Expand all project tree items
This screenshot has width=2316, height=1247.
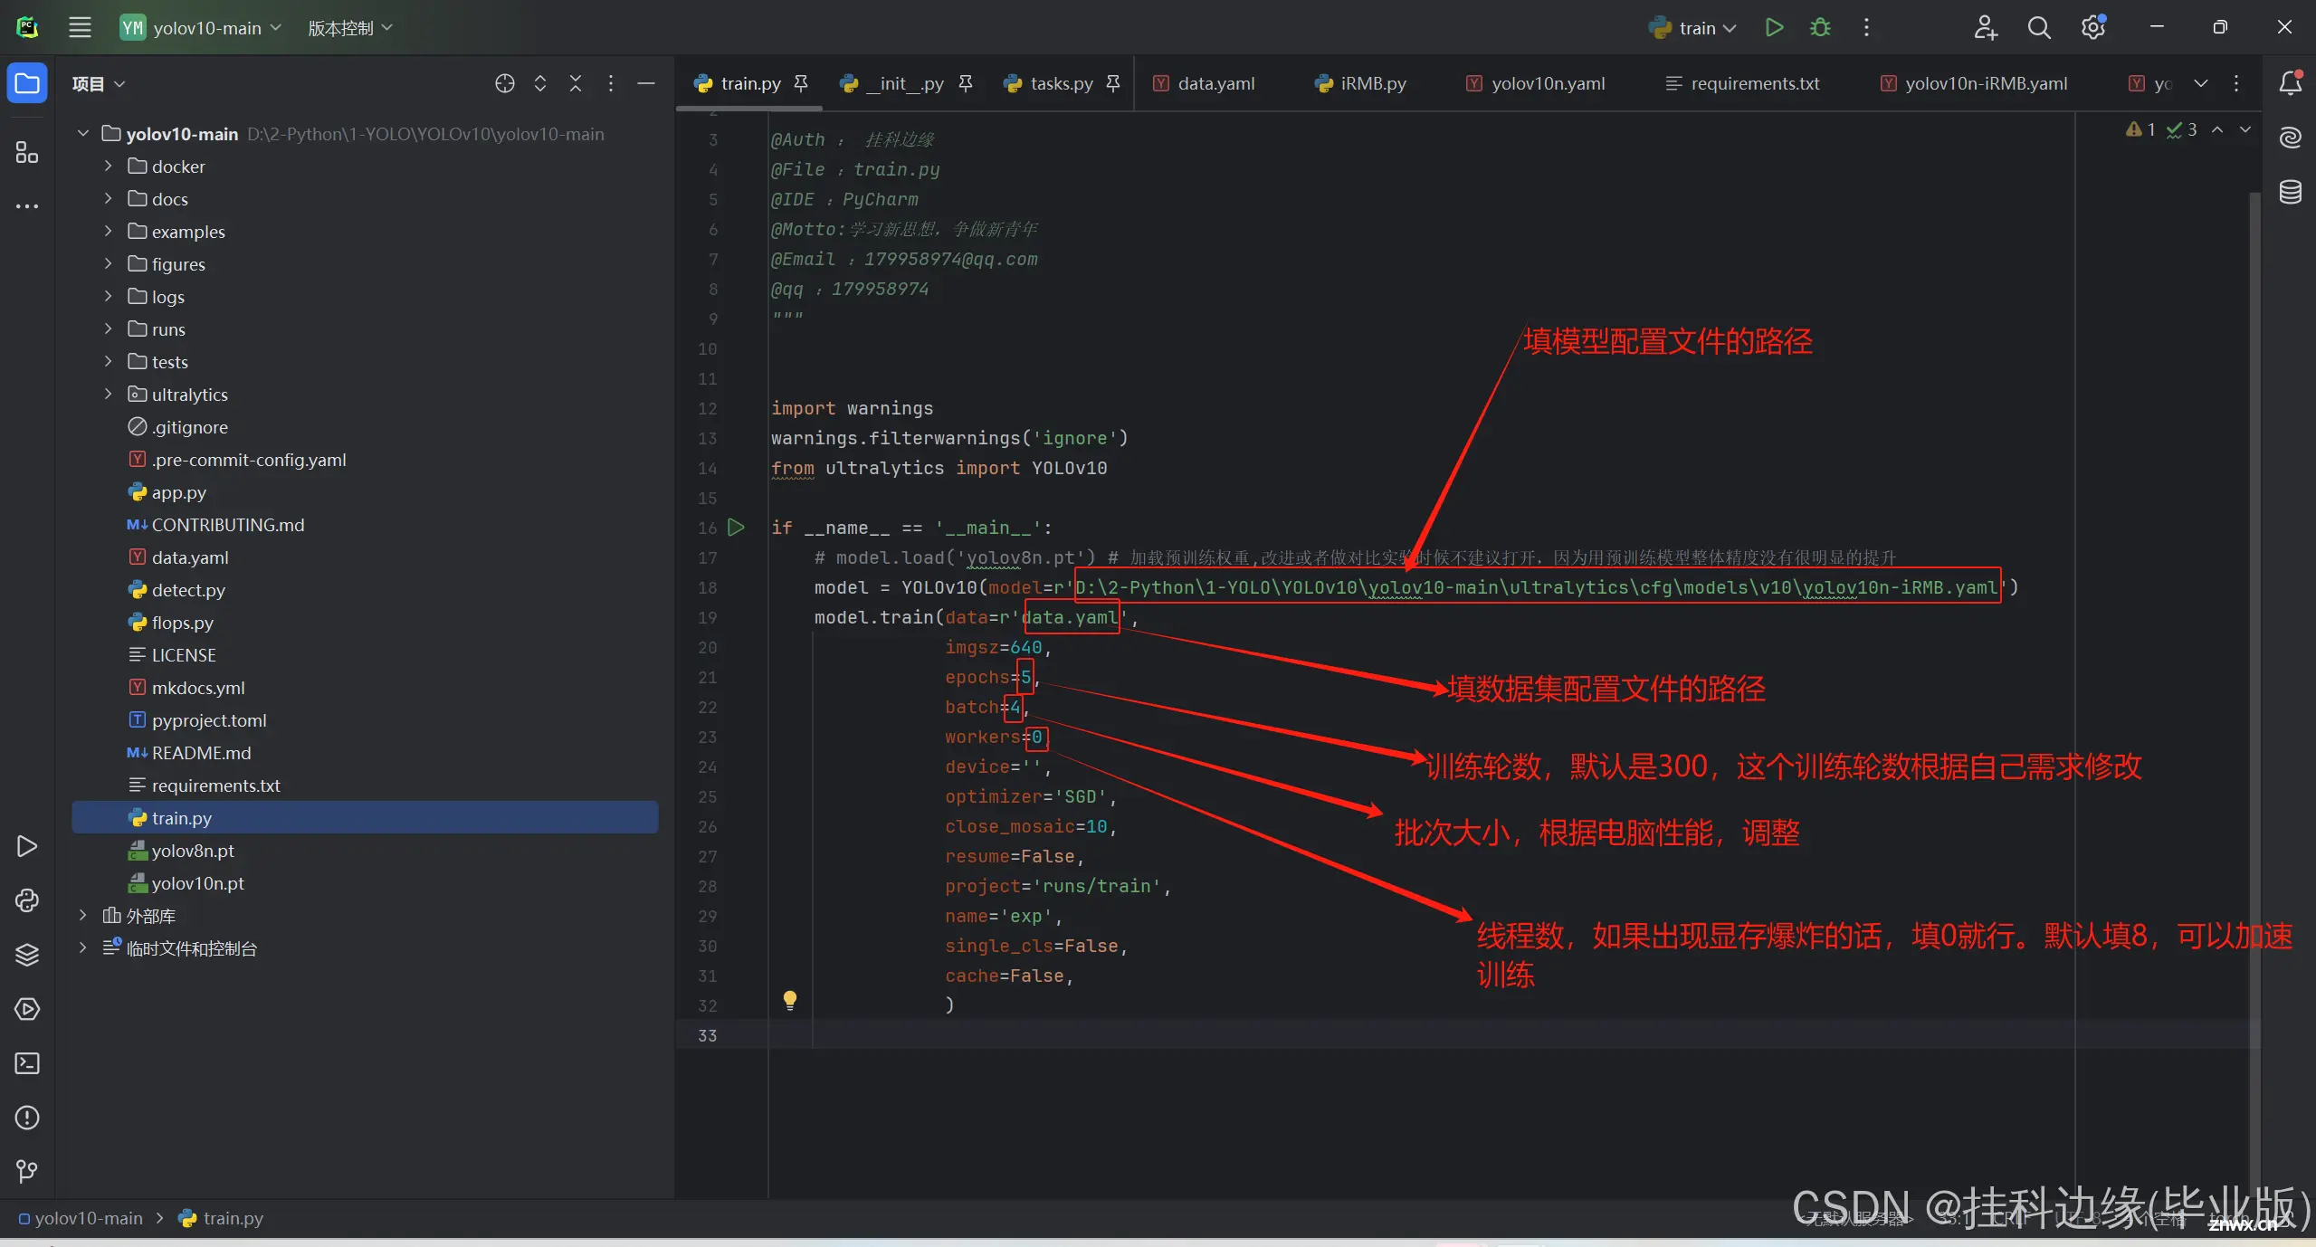(540, 83)
